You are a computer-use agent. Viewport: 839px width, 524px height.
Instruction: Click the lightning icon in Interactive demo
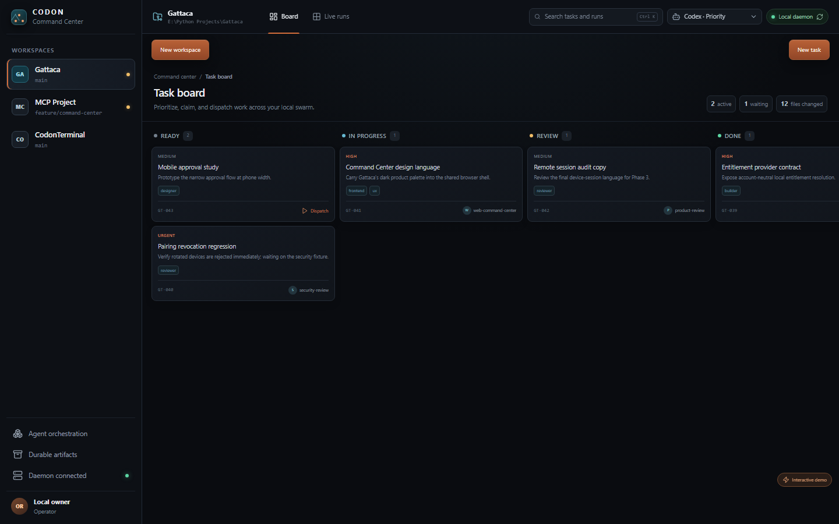coord(786,480)
